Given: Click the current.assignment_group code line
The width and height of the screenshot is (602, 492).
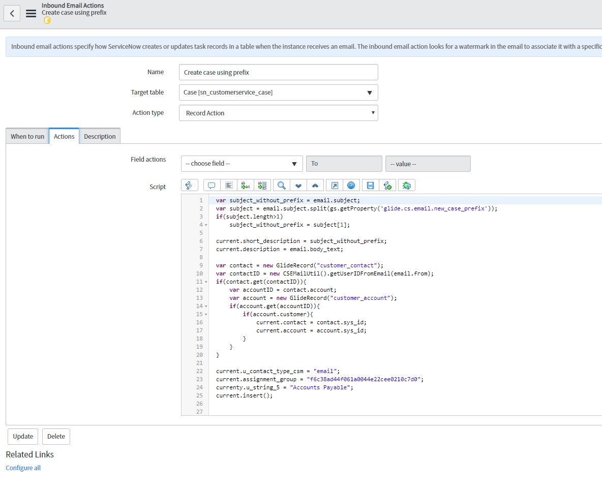Looking at the screenshot, I should pos(320,380).
